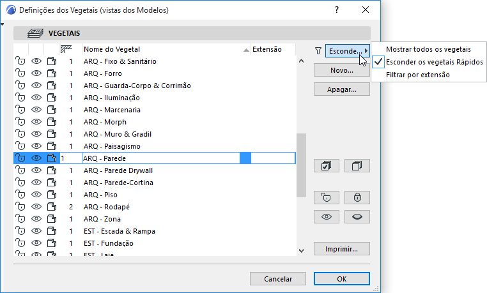Click Select All layers icon button

click(326, 165)
